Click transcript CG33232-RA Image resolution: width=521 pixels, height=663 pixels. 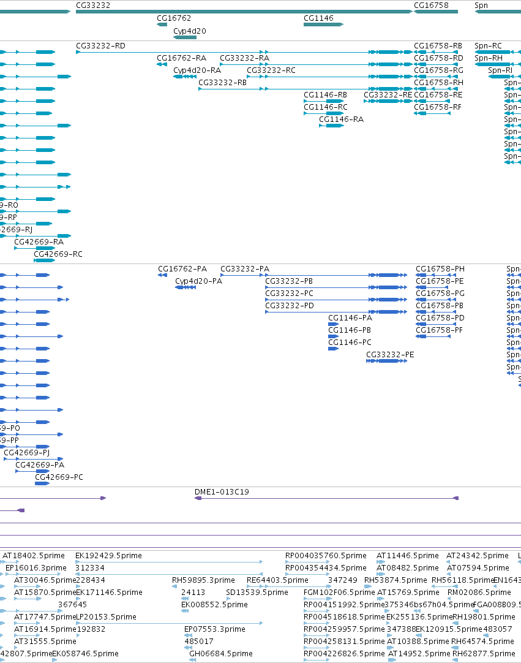[245, 58]
